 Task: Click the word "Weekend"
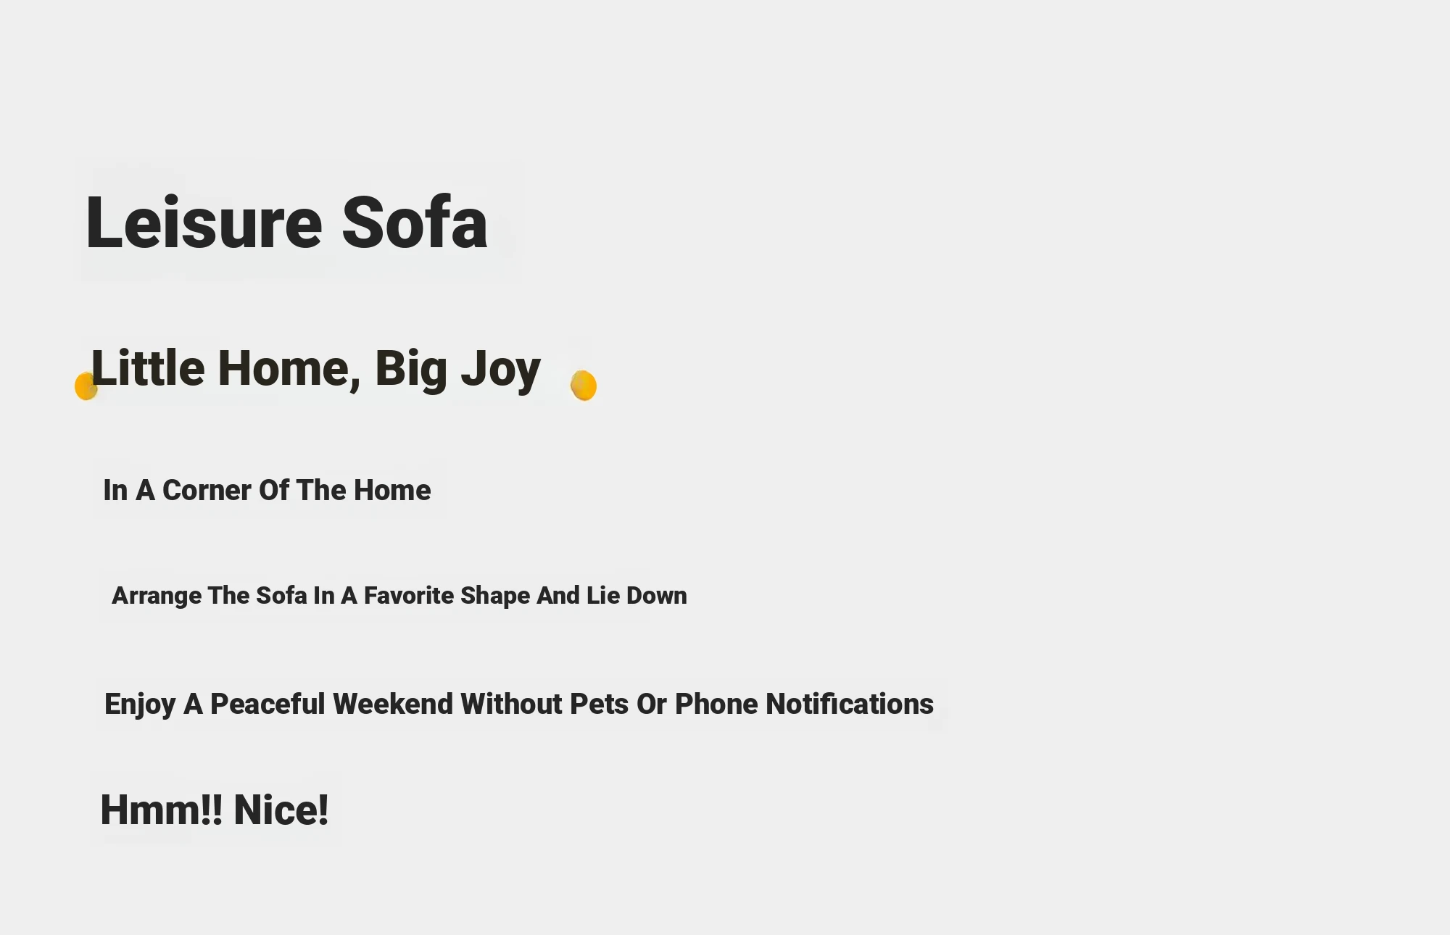pyautogui.click(x=393, y=705)
